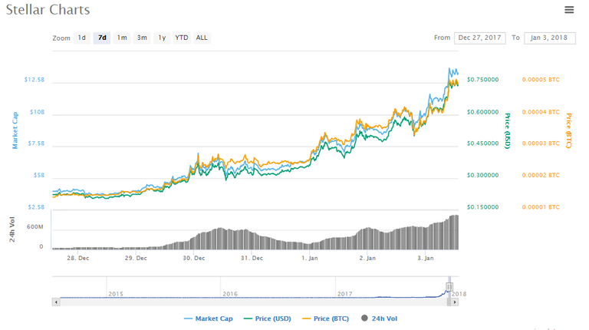Click the Price (USD) axis title
Screen dimensions: 589x330
point(507,130)
